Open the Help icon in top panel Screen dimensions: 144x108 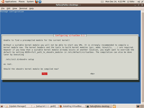40,2
